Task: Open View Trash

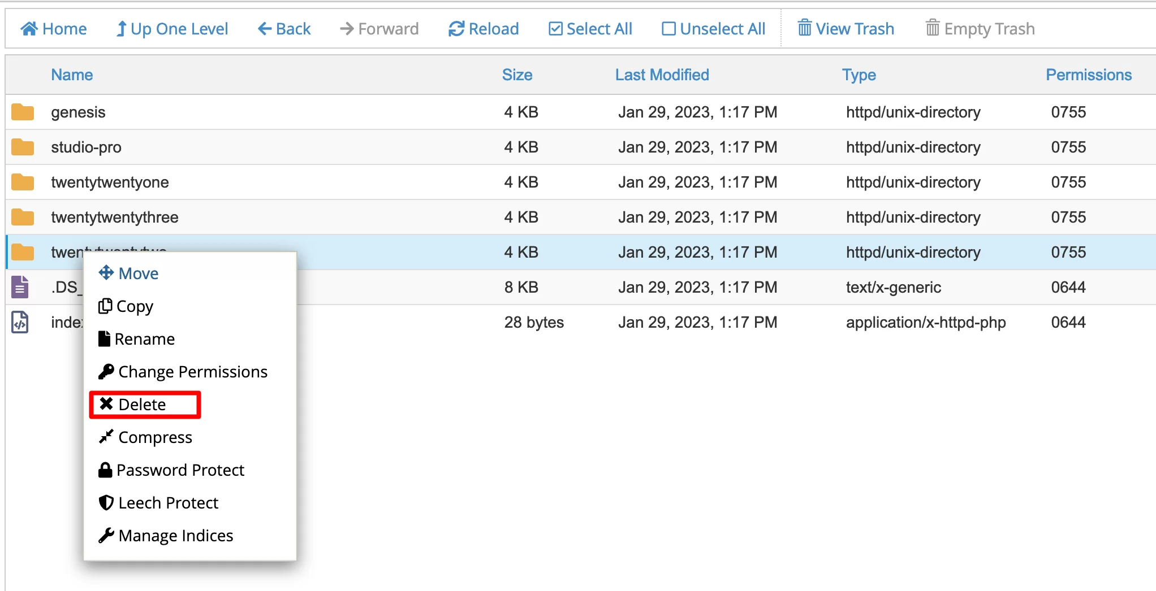Action: pos(846,29)
